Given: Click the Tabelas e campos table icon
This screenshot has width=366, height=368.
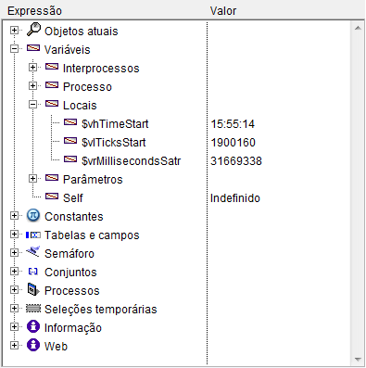Looking at the screenshot, I should 33,235.
